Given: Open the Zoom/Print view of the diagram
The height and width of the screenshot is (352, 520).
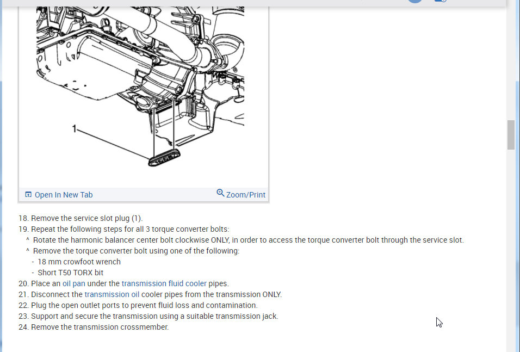Looking at the screenshot, I should [x=246, y=195].
